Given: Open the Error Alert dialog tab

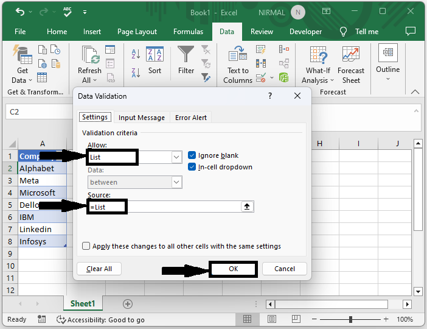Looking at the screenshot, I should click(x=191, y=118).
